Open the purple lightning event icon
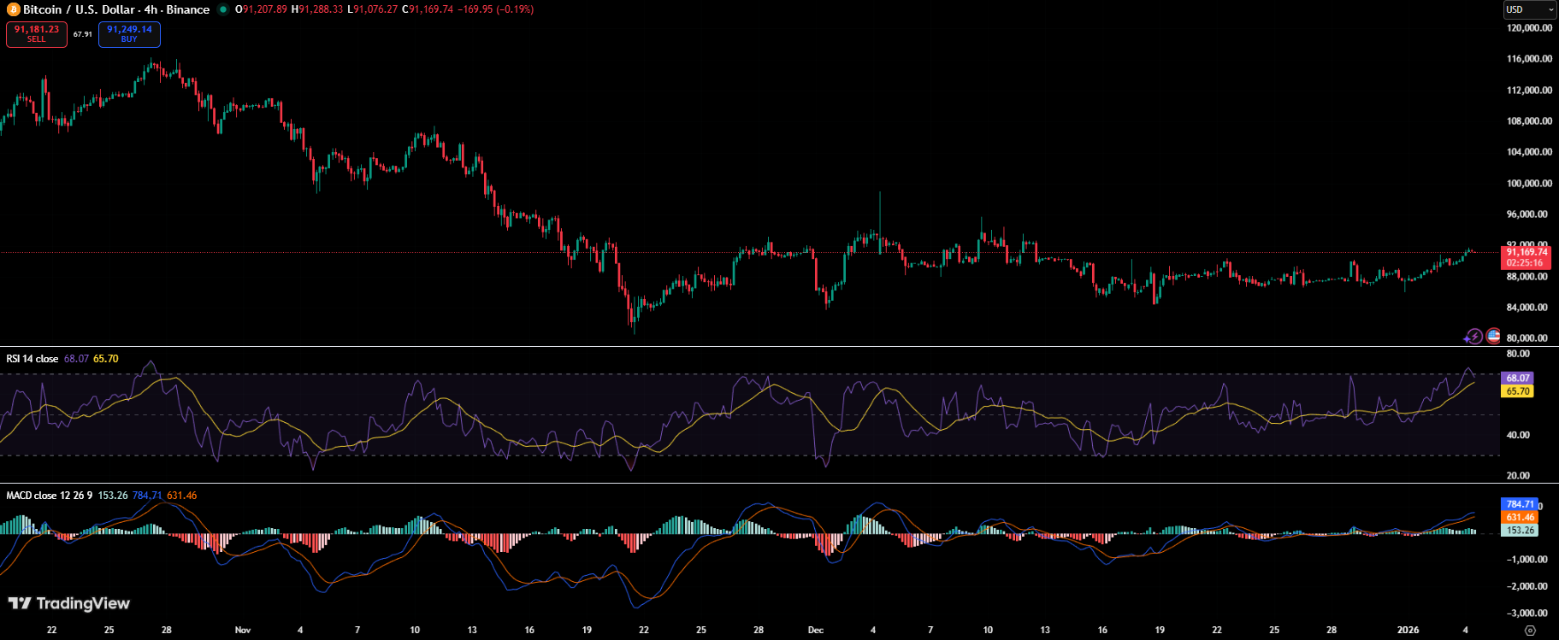 (x=1473, y=337)
